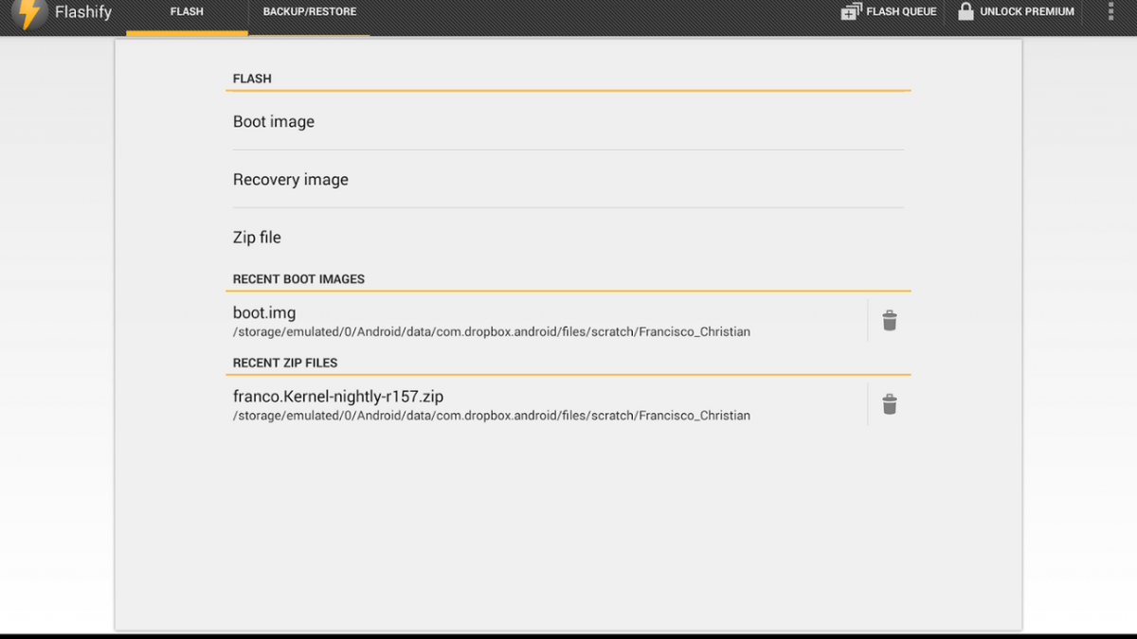Click the FLASH section header
Image resolution: width=1137 pixels, height=639 pixels.
pos(252,79)
